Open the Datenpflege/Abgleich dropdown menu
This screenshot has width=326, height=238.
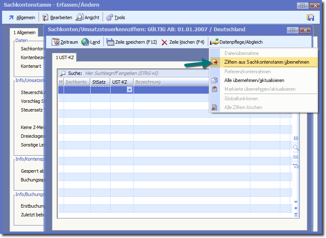(x=237, y=42)
